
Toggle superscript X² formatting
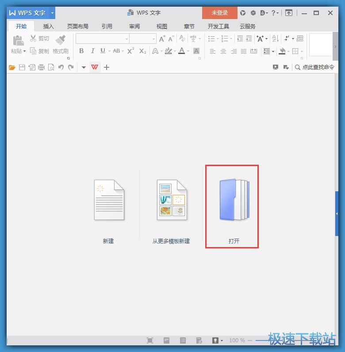[130, 51]
